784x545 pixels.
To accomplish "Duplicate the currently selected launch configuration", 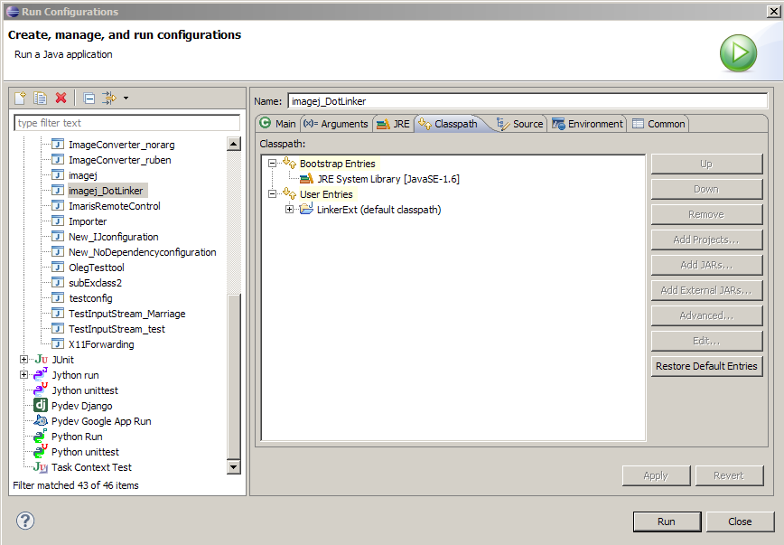I will (40, 98).
